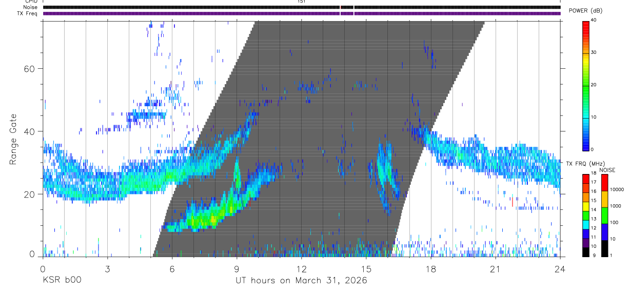
Task: Click the black Noise strip above the plot
Action: 302,7
